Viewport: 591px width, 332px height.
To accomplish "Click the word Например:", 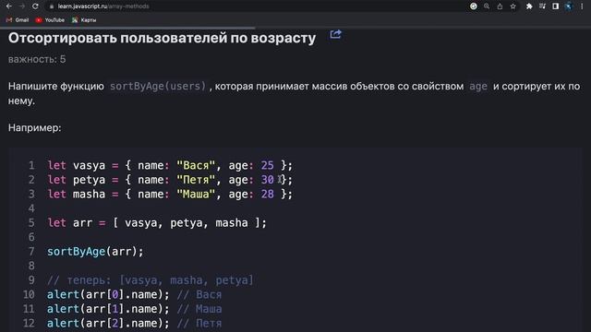I will (x=35, y=128).
